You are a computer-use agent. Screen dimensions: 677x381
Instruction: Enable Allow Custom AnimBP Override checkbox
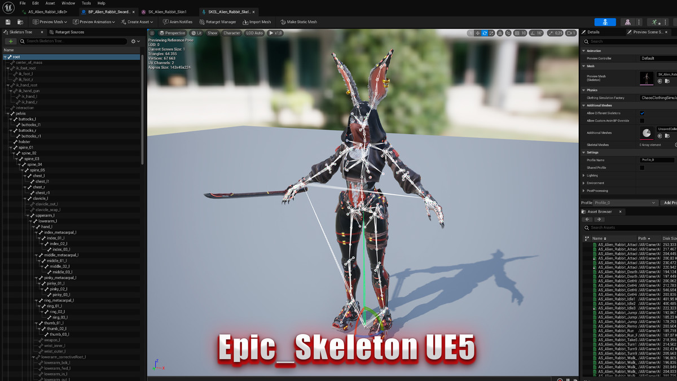click(x=642, y=121)
